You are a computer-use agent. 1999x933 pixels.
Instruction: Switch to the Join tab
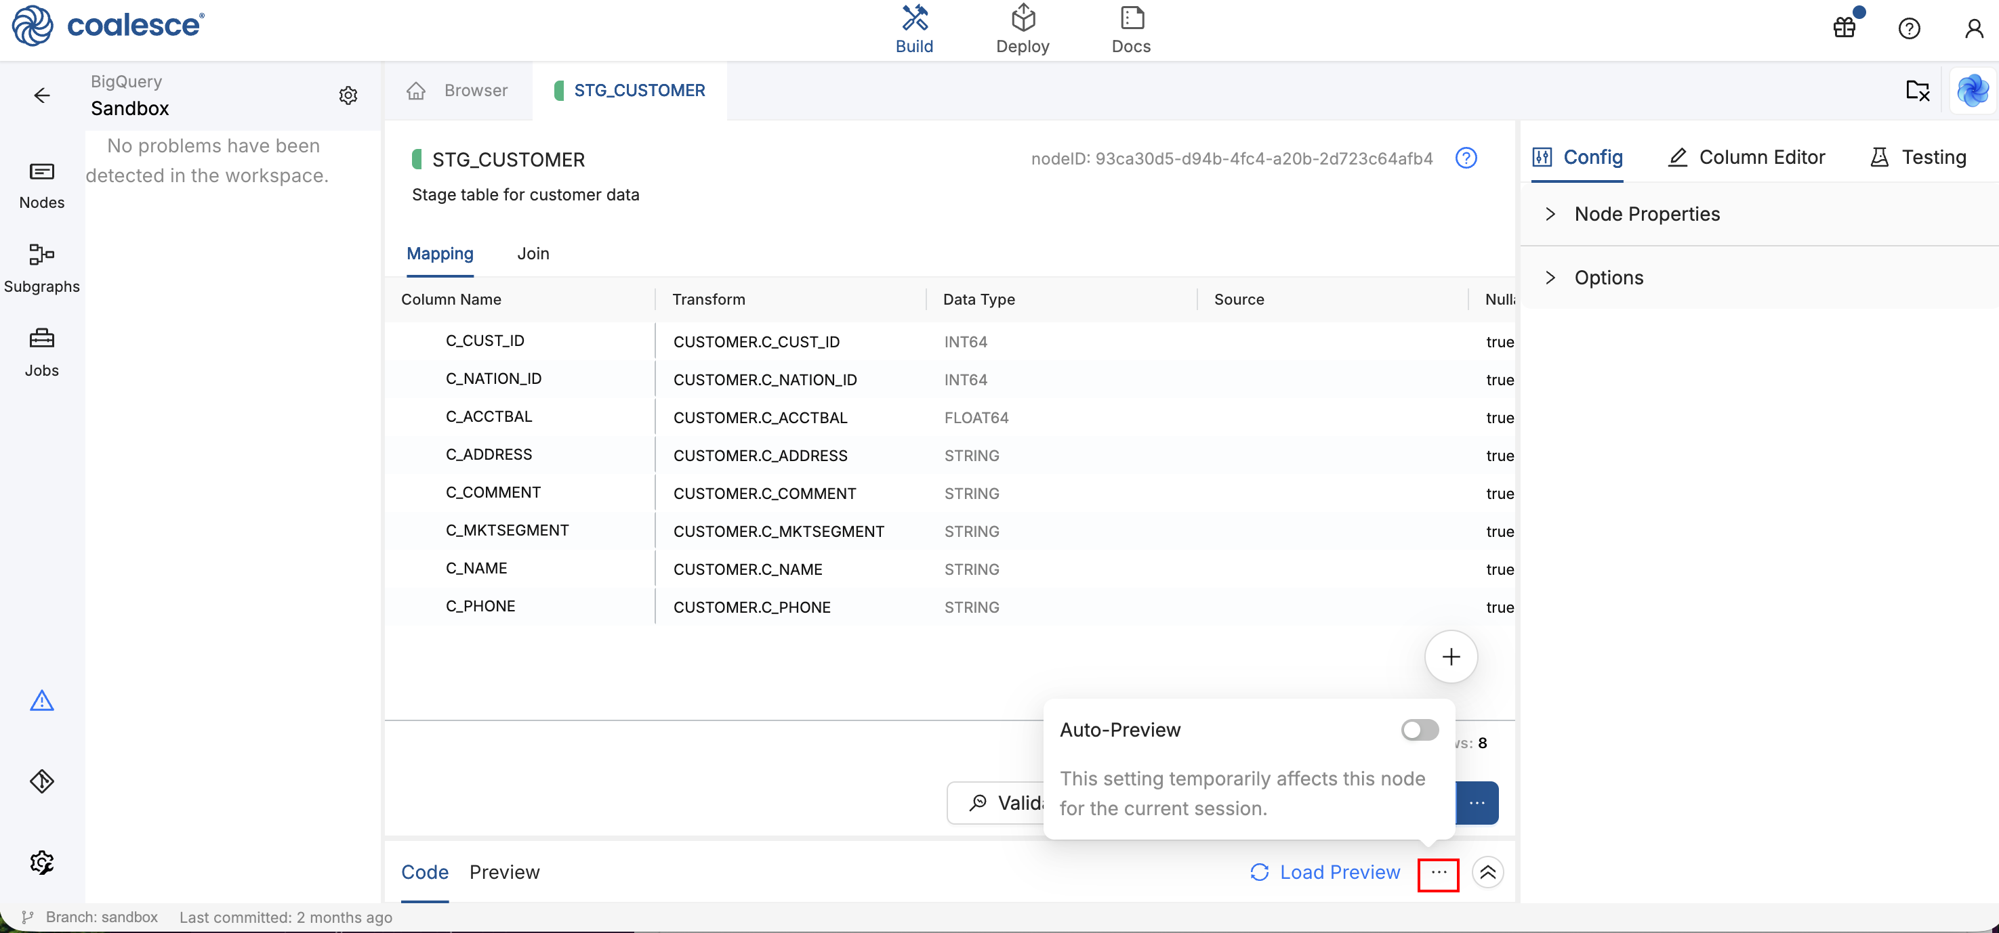pyautogui.click(x=533, y=254)
